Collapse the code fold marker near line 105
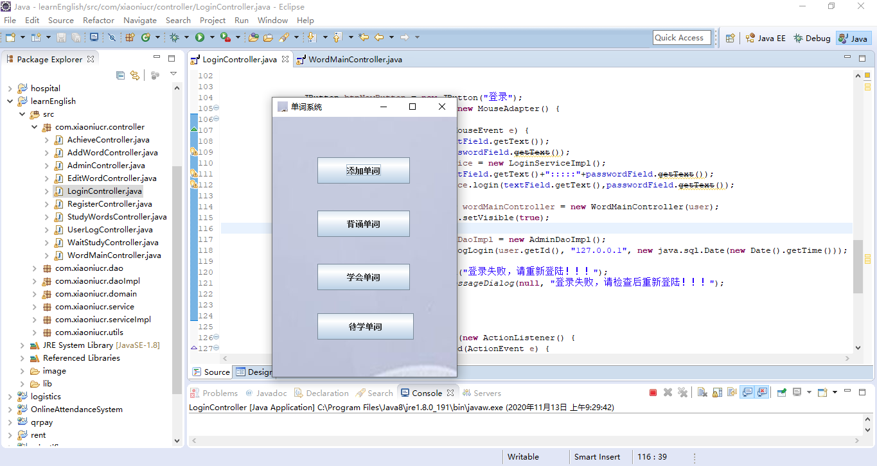Viewport: 877px width, 466px height. [216, 108]
